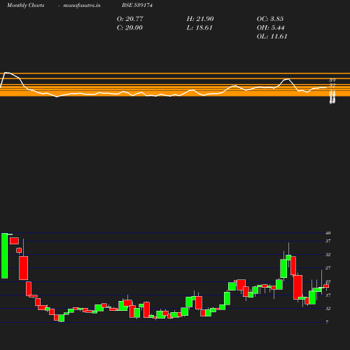Click the 'Monthly Charts' title text
The image size is (350, 350).
click(26, 6)
